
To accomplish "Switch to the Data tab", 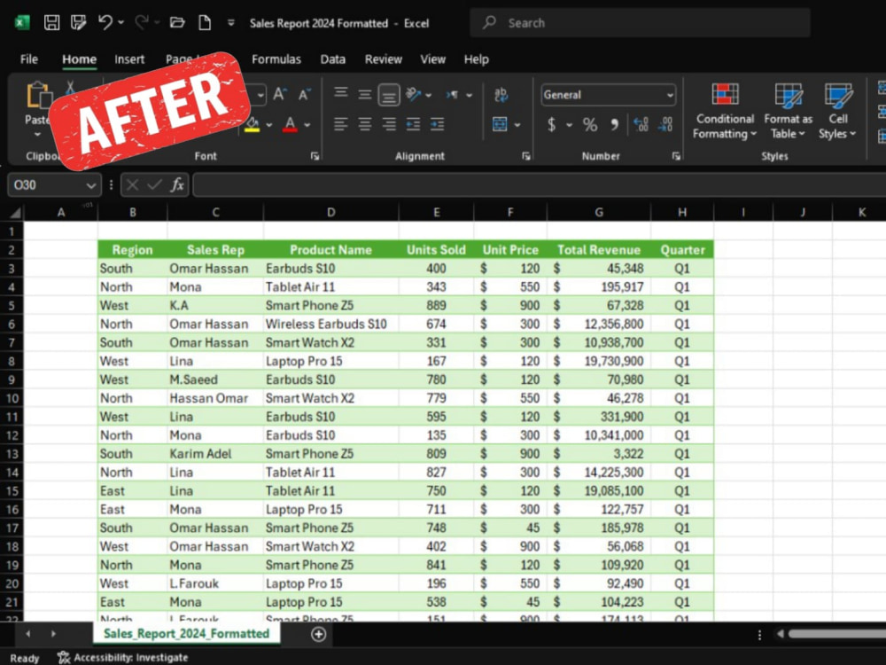I will tap(333, 59).
